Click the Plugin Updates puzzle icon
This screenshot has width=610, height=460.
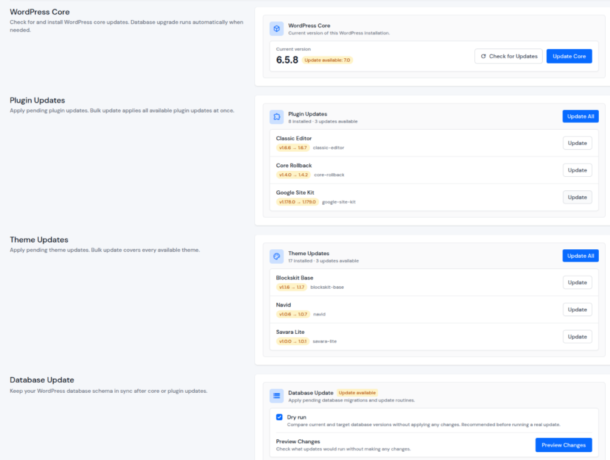point(276,117)
